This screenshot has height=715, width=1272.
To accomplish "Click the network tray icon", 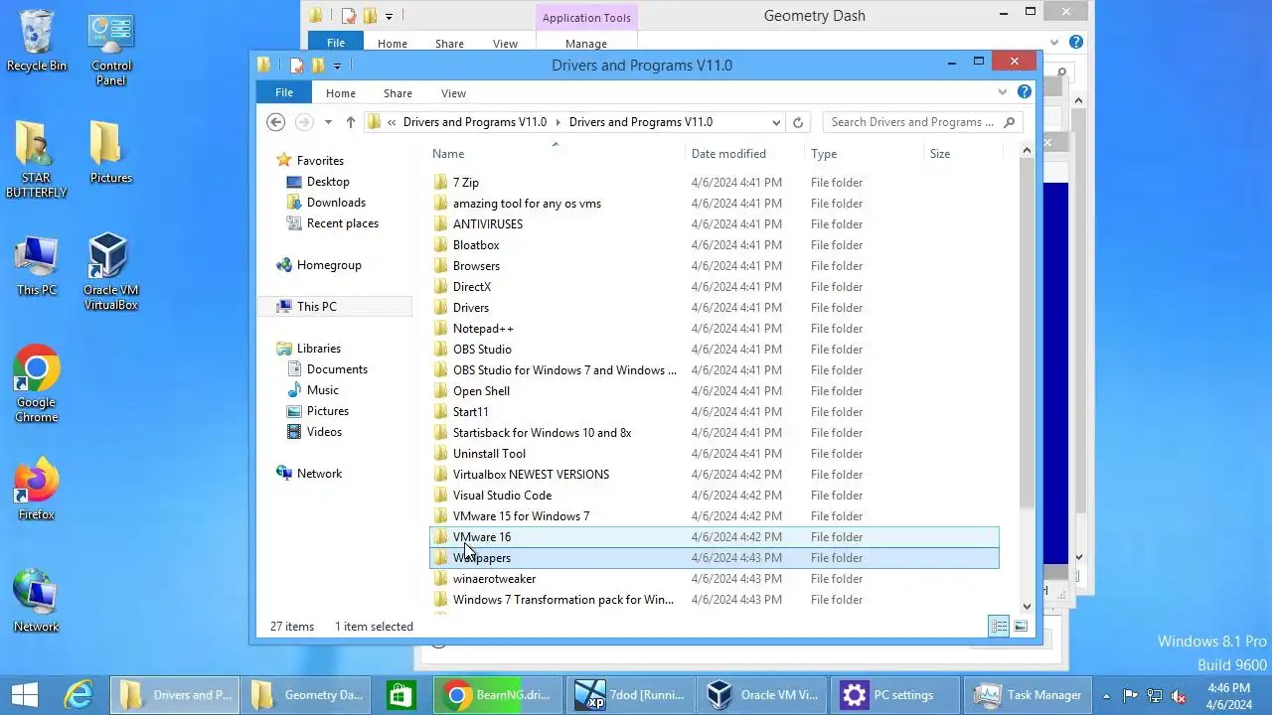I will point(1155,696).
